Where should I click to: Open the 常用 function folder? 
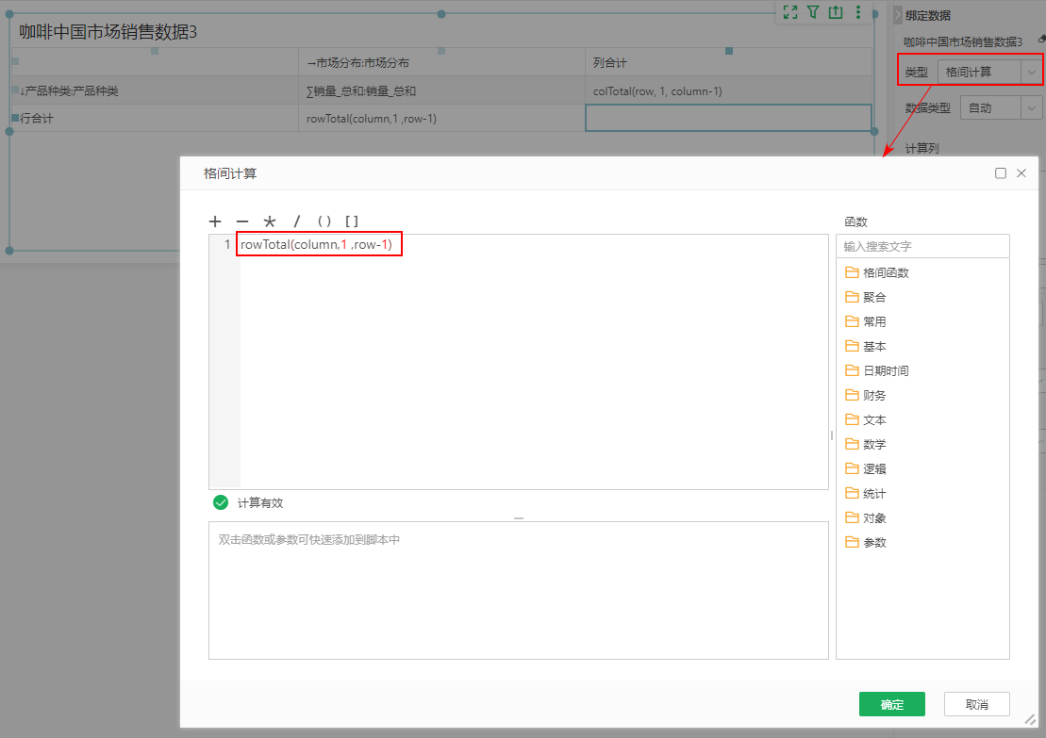pos(866,322)
